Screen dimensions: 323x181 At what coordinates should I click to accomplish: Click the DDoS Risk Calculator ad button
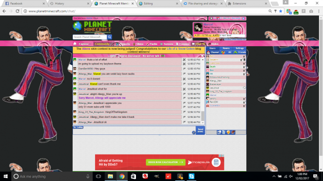coord(166,162)
